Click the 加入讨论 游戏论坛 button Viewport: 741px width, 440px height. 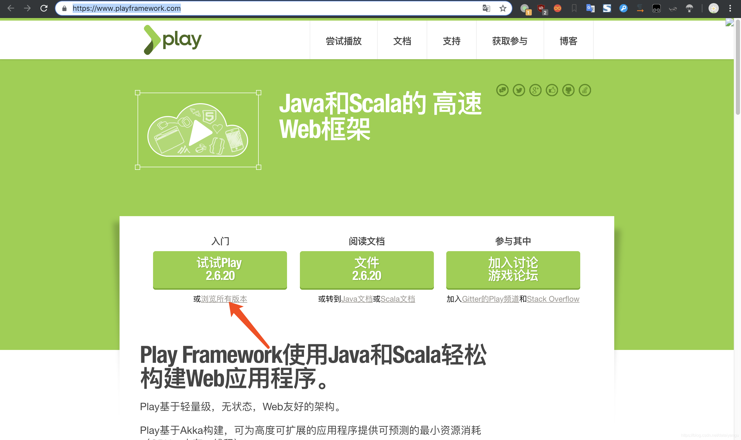513,270
